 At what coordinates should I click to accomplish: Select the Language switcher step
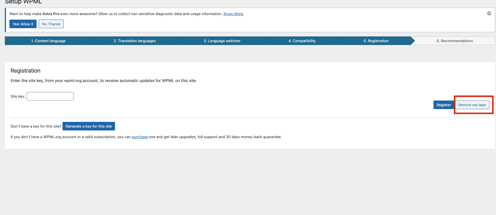[x=222, y=41]
